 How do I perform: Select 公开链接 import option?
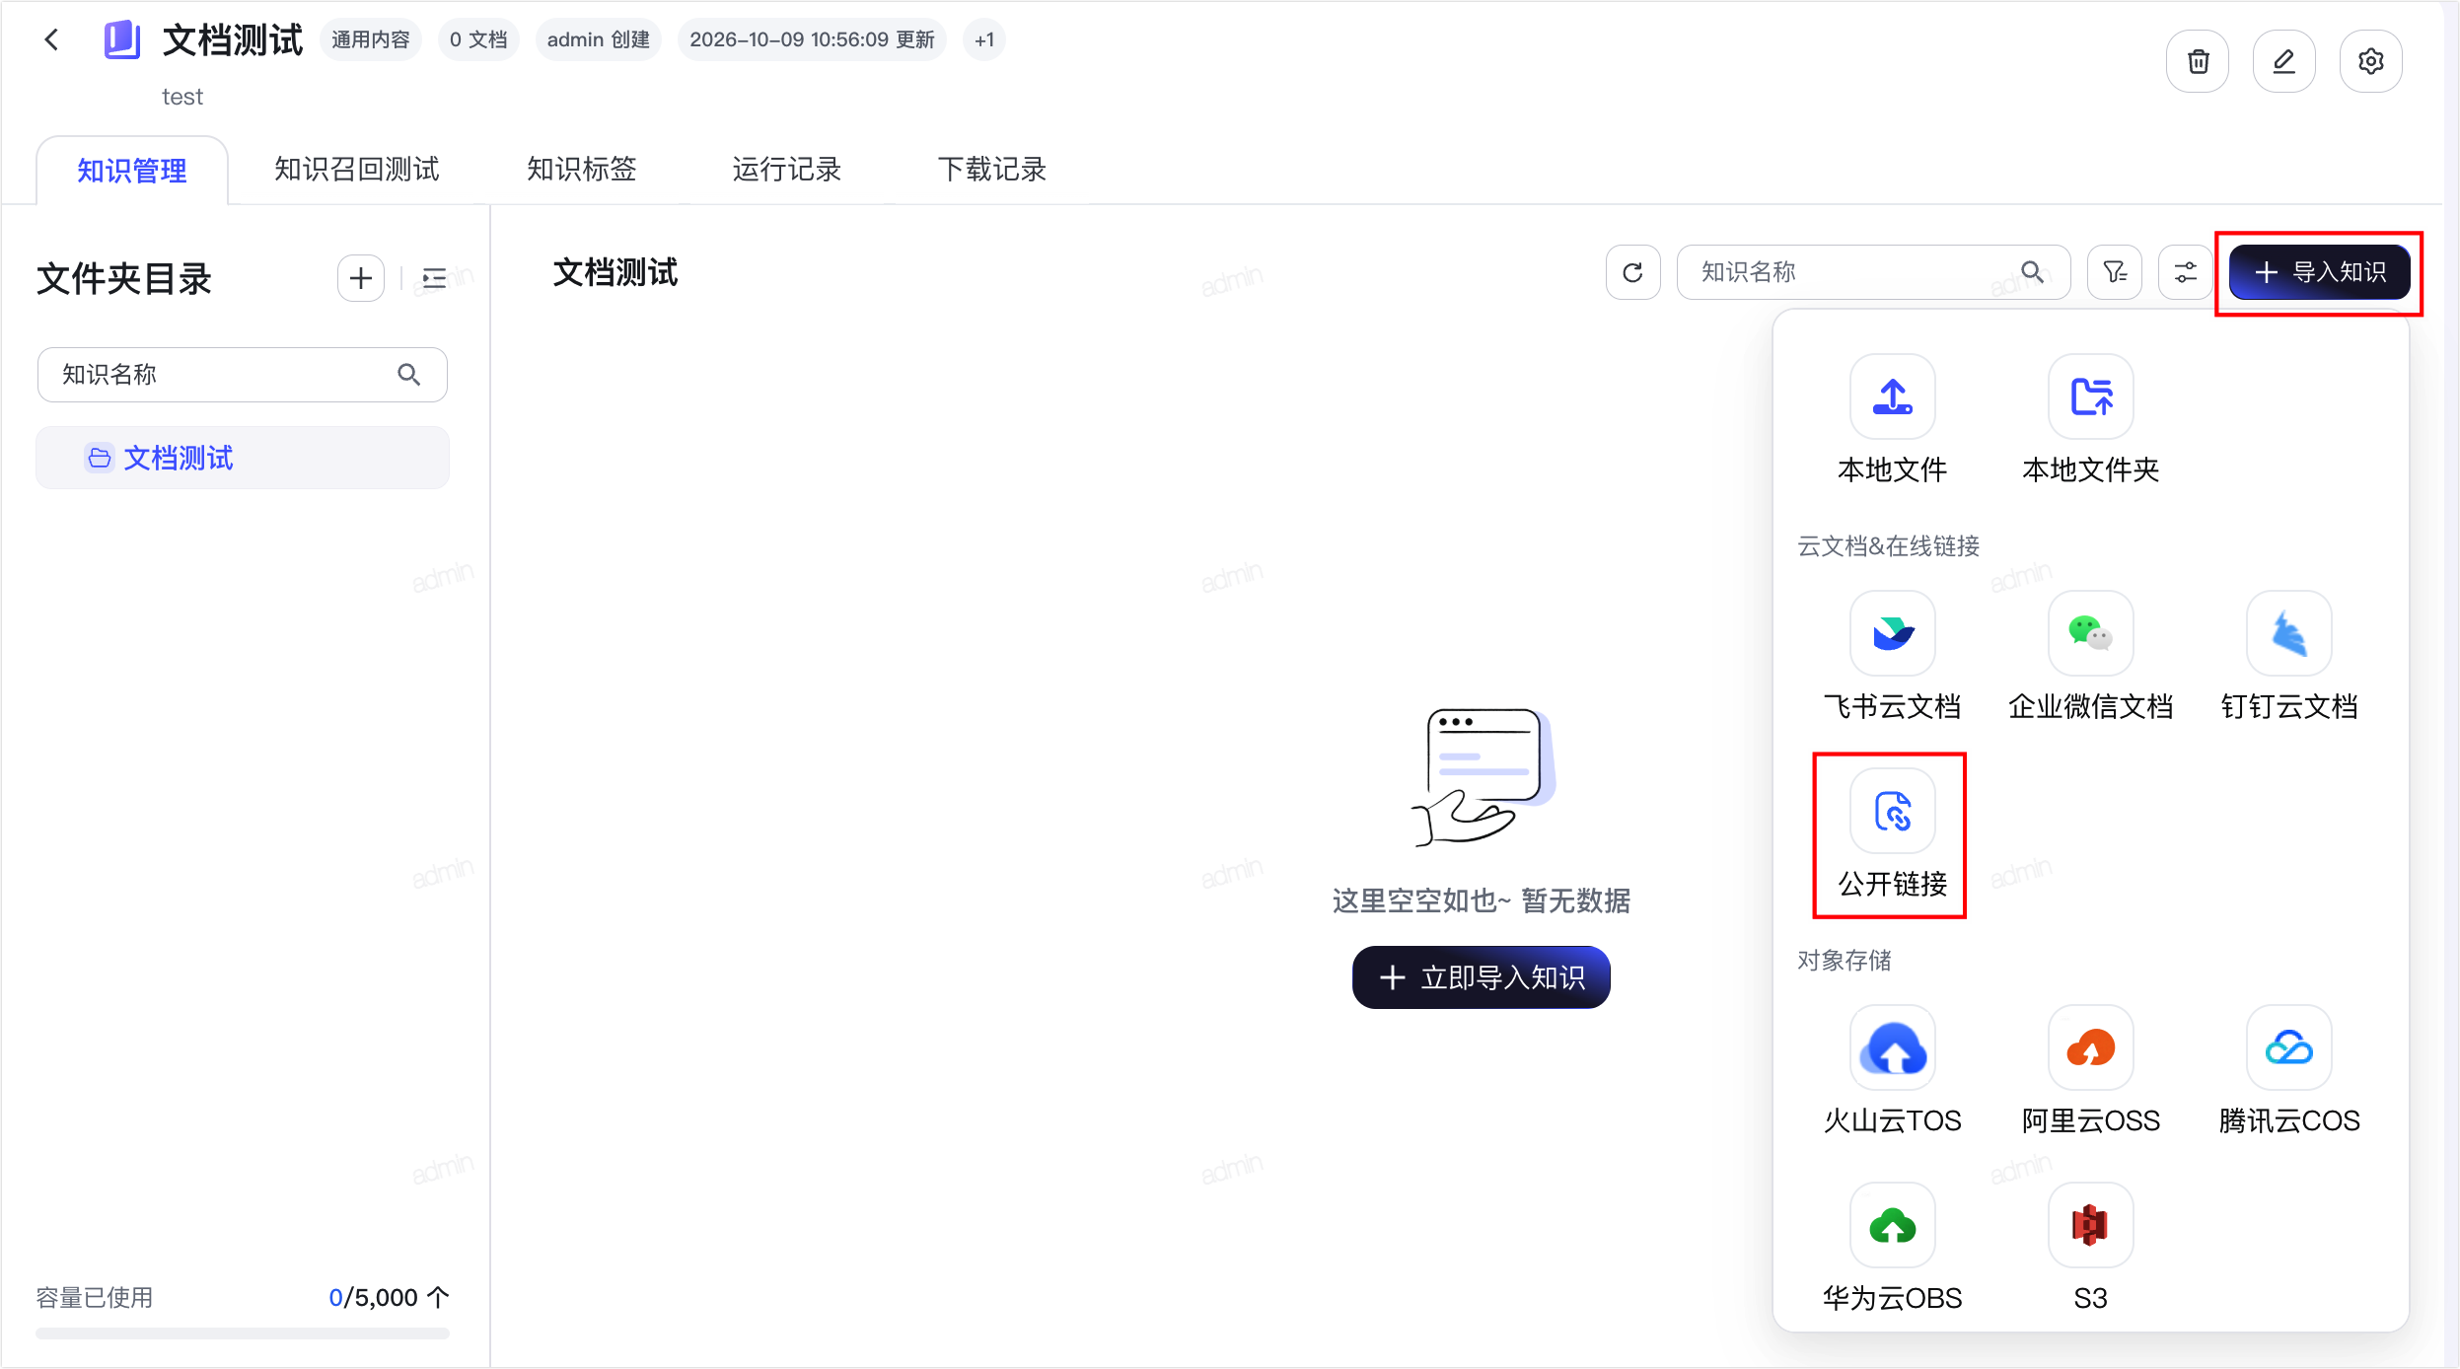(1892, 834)
